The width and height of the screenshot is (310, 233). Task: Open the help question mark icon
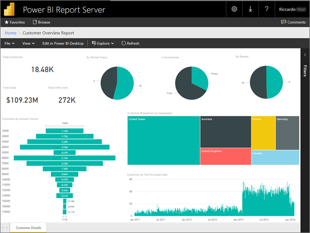pos(266,9)
